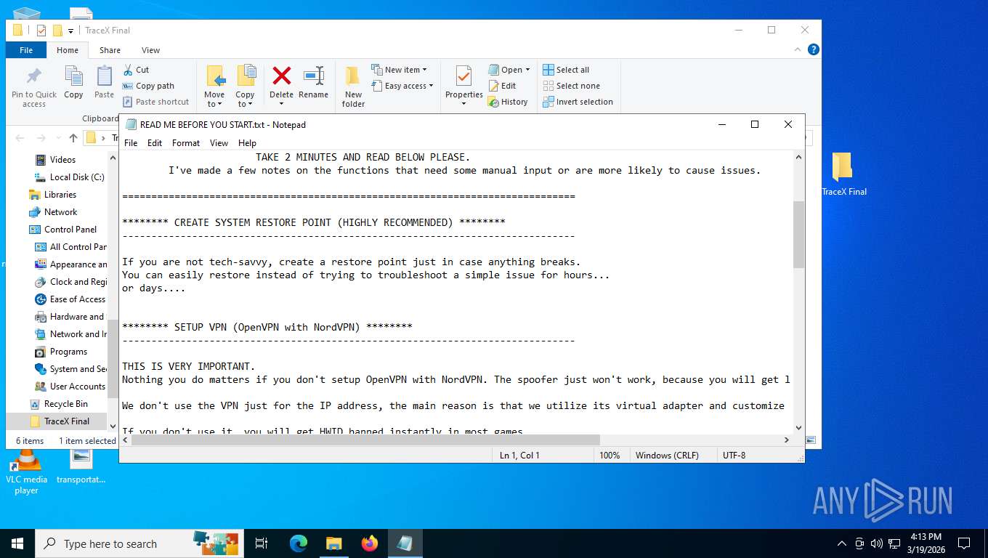Viewport: 988px width, 558px height.
Task: Click the taskbar search box
Action: coord(138,543)
